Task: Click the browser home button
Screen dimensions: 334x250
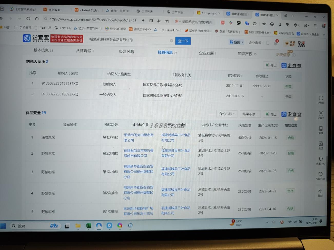Action: point(37,19)
